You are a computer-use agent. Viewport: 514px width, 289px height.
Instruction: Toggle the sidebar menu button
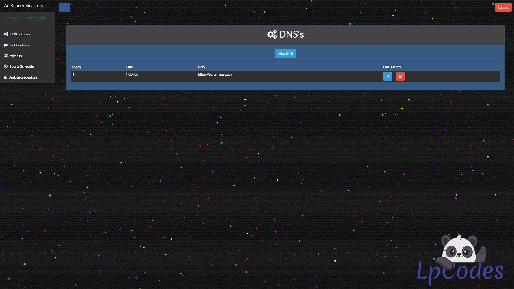coord(64,7)
